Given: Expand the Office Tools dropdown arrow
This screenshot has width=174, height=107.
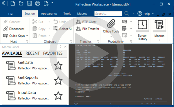Looking at the screenshot, I should pyautogui.click(x=111, y=36).
